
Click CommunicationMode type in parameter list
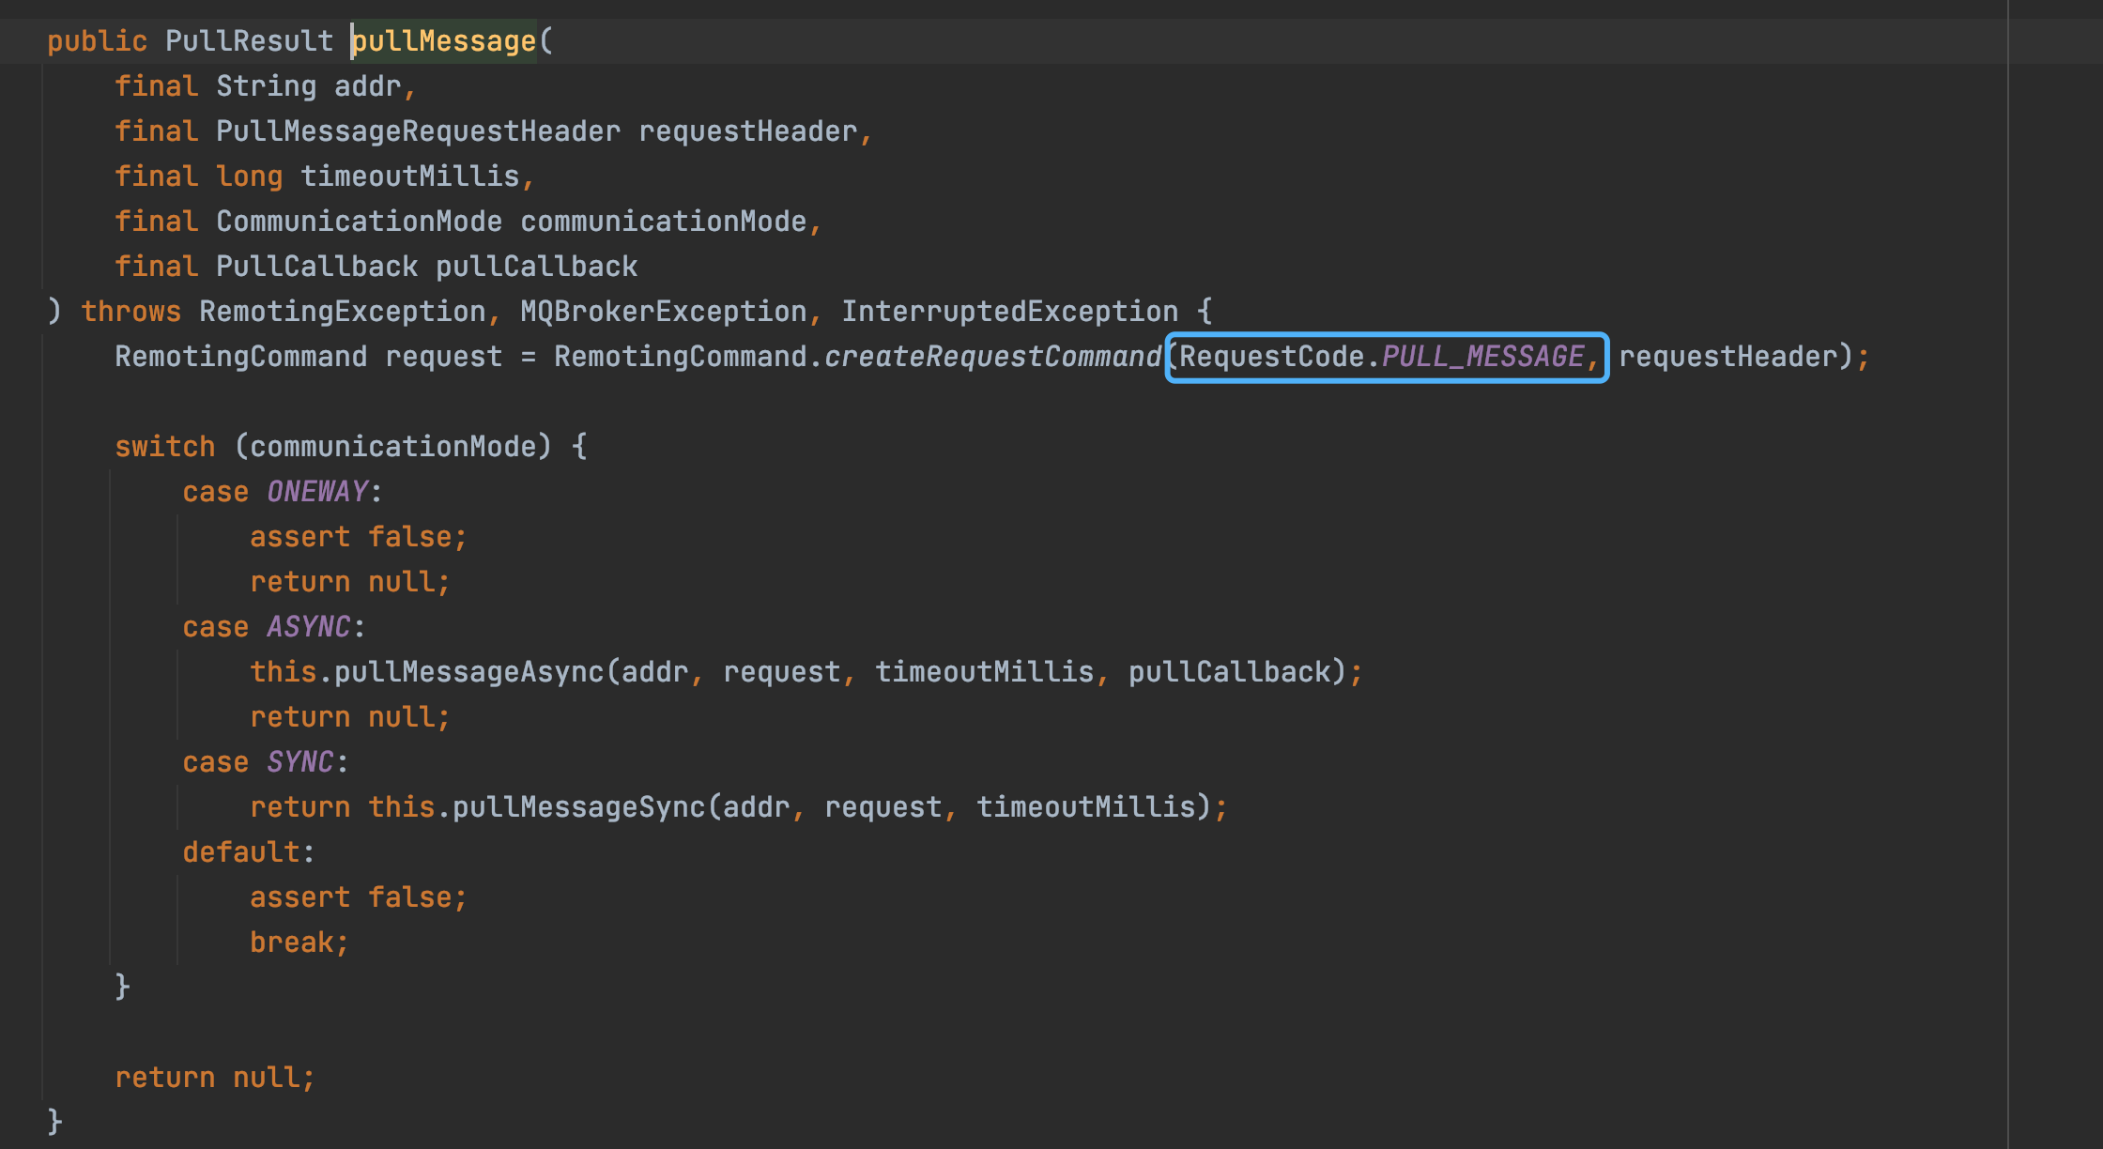tap(359, 222)
